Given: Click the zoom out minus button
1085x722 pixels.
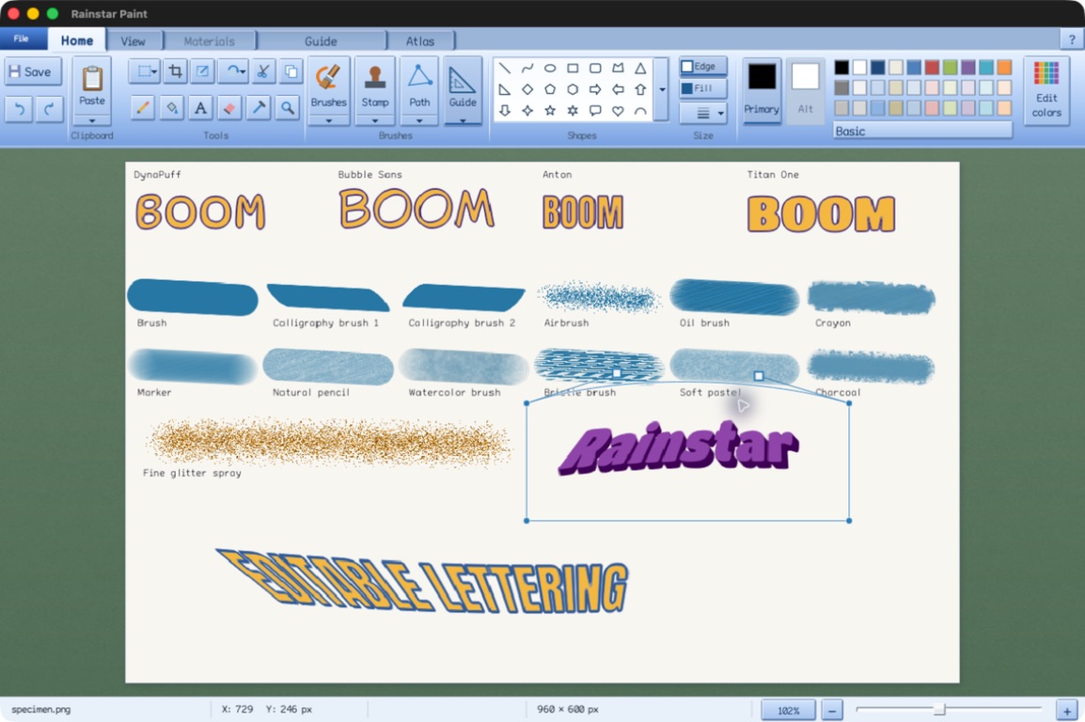Looking at the screenshot, I should (x=832, y=710).
